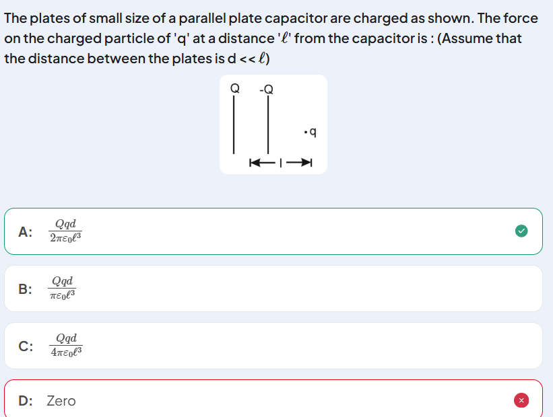The width and height of the screenshot is (553, 417).
Task: Click the distance arrow 'l' in diagram
Action: pyautogui.click(x=281, y=163)
